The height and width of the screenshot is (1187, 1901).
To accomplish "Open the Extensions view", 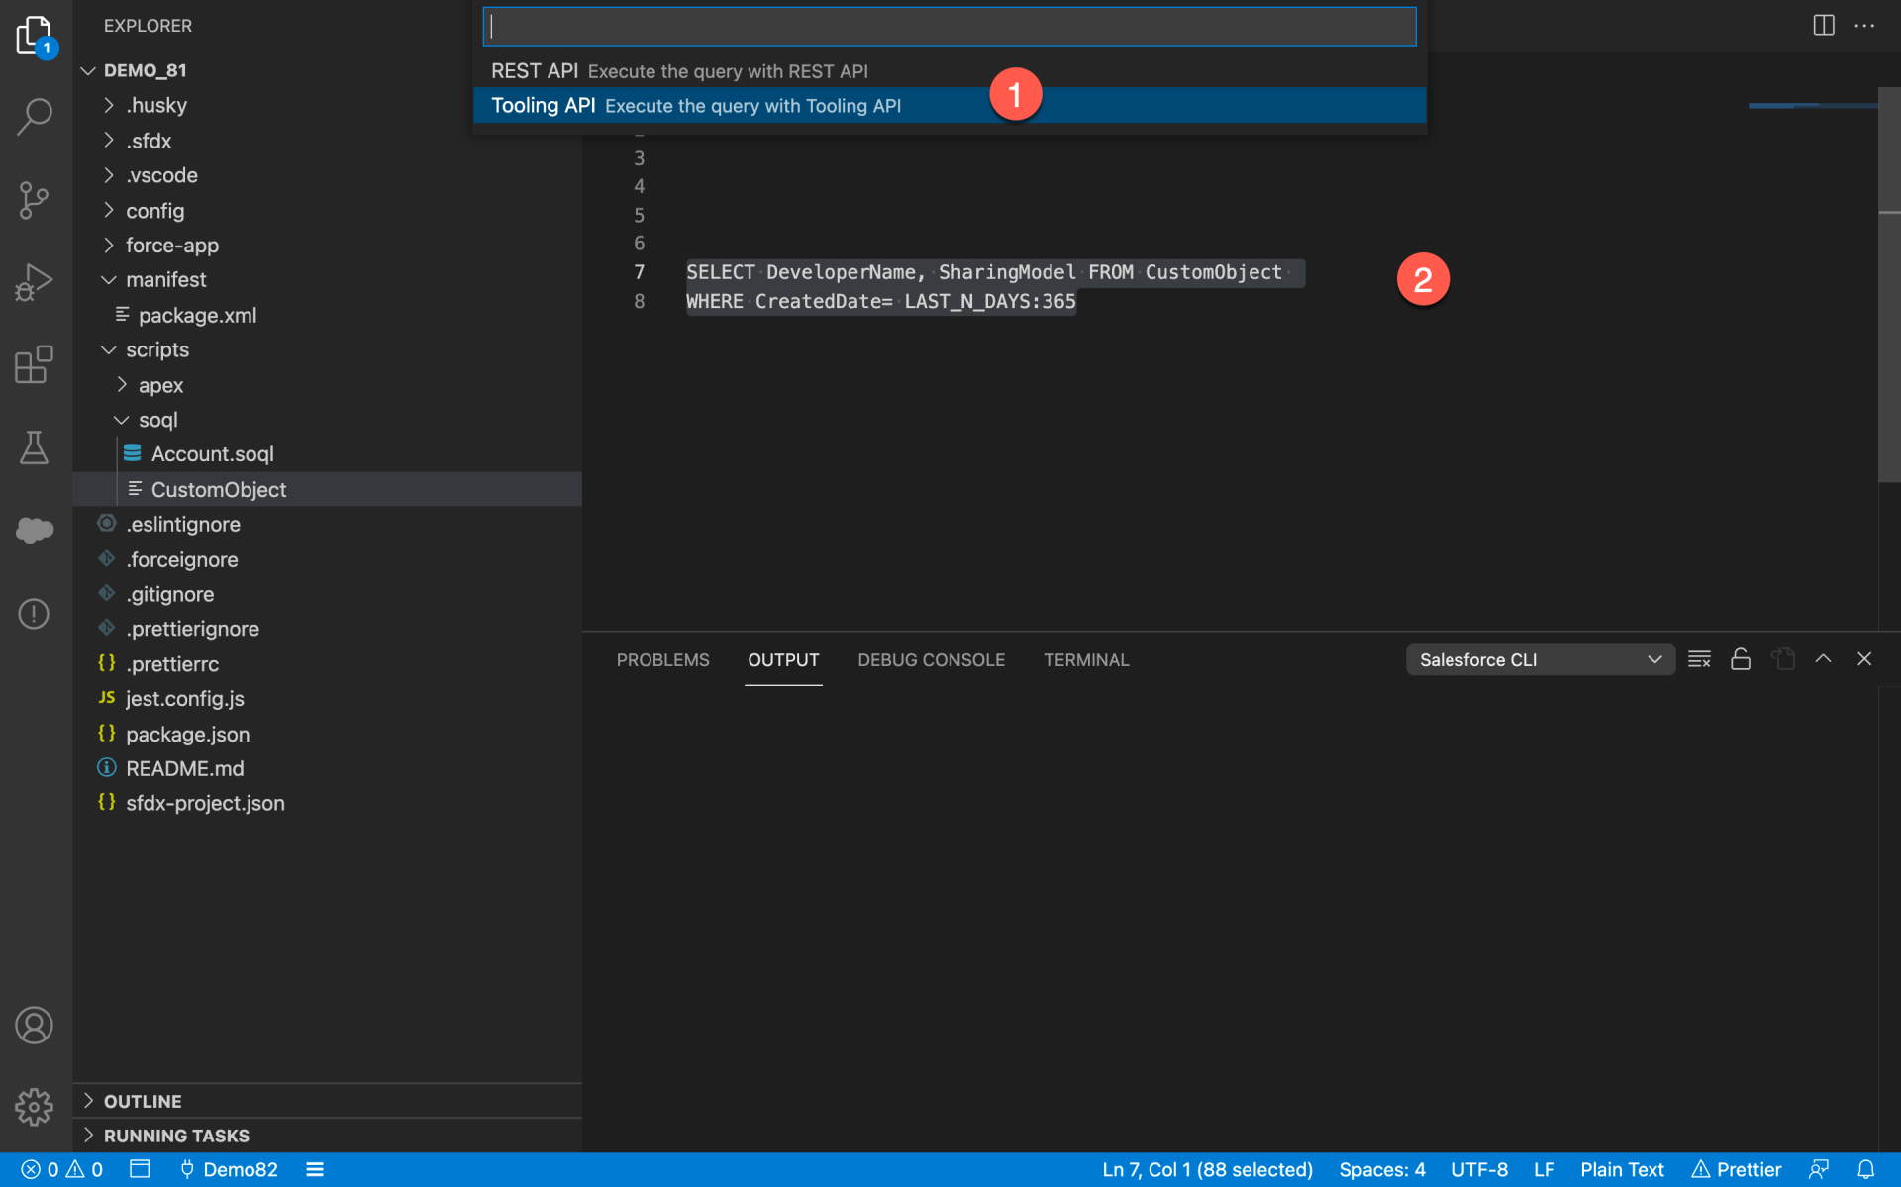I will click(x=36, y=364).
